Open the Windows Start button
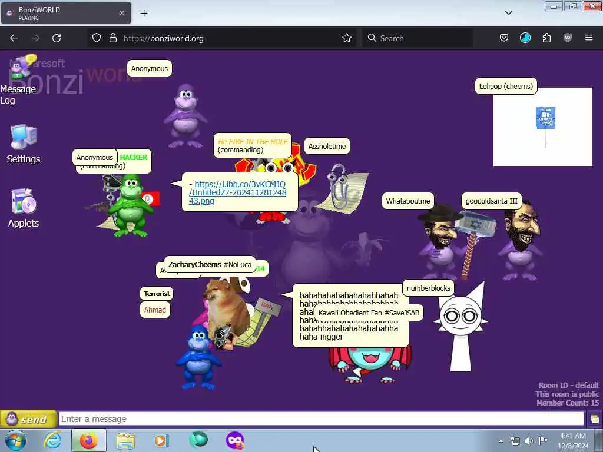This screenshot has width=603, height=452. (16, 440)
